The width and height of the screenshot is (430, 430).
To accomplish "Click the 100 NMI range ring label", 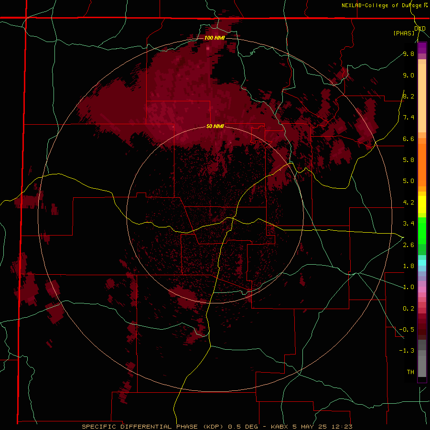I will [215, 38].
